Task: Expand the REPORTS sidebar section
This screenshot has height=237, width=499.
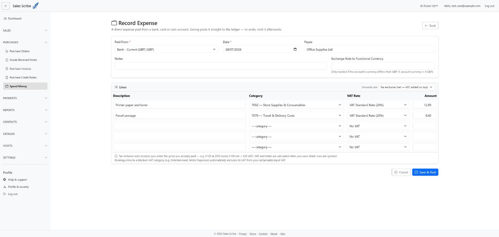Action: coord(25,110)
